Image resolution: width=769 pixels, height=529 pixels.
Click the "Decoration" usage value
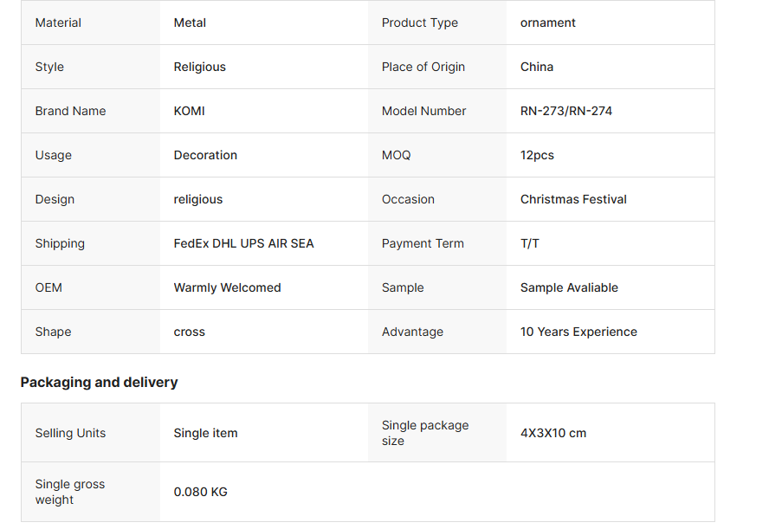point(205,155)
